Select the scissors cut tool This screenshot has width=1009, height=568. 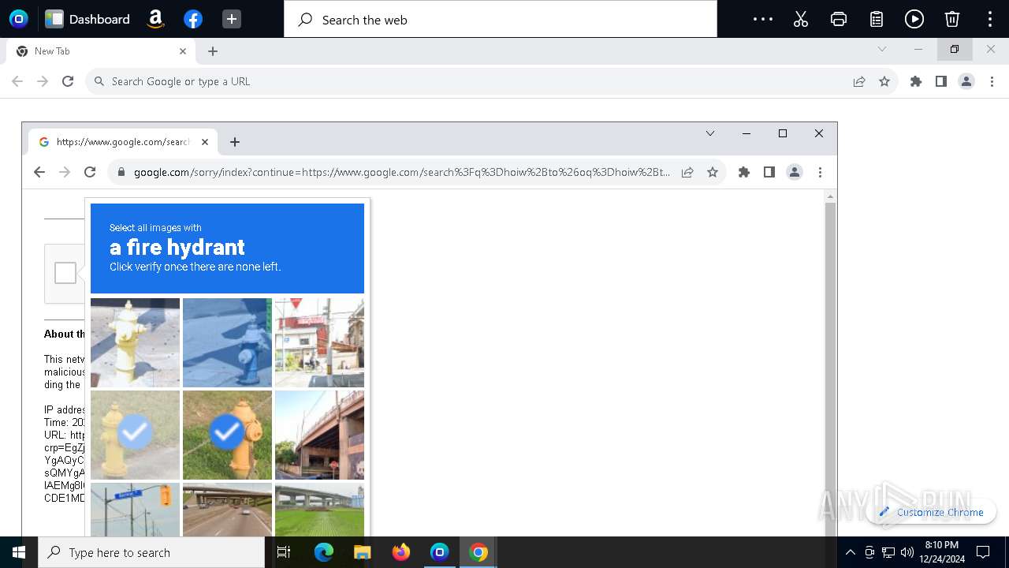tap(801, 19)
